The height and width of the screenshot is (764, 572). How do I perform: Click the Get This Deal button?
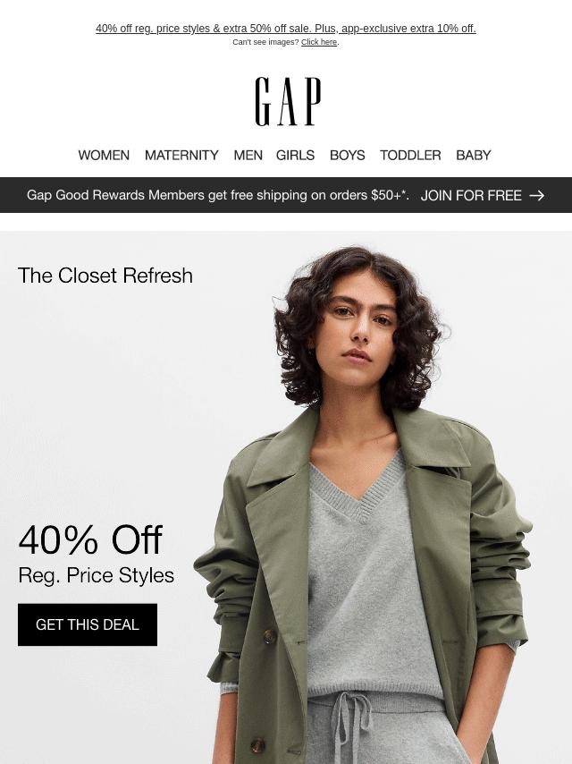pyautogui.click(x=88, y=624)
